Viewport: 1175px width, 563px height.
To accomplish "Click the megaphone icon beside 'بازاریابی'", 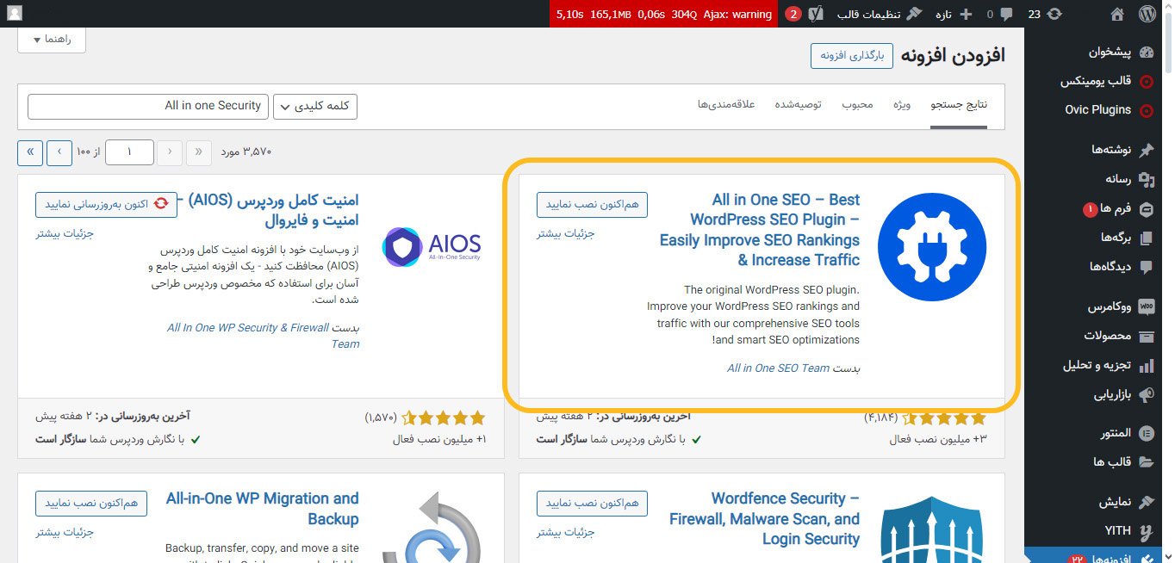I will pyautogui.click(x=1147, y=394).
